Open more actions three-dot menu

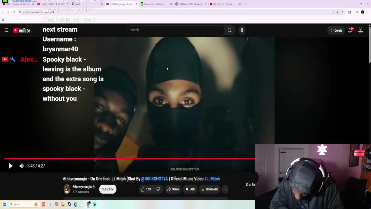225,189
